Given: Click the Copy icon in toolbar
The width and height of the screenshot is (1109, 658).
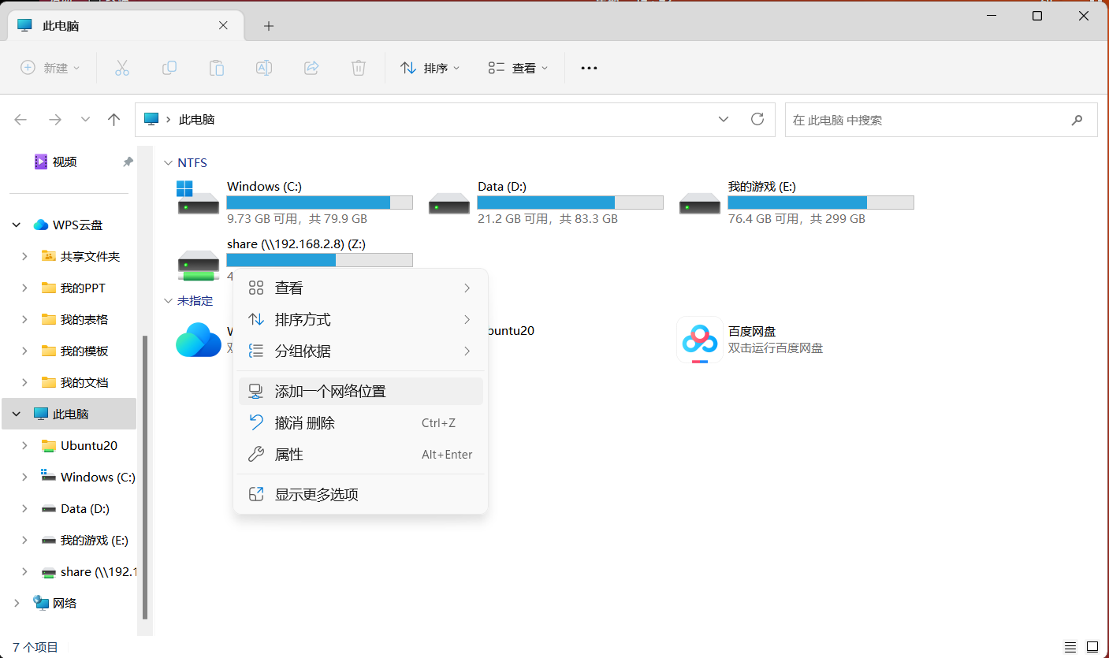Looking at the screenshot, I should (169, 68).
